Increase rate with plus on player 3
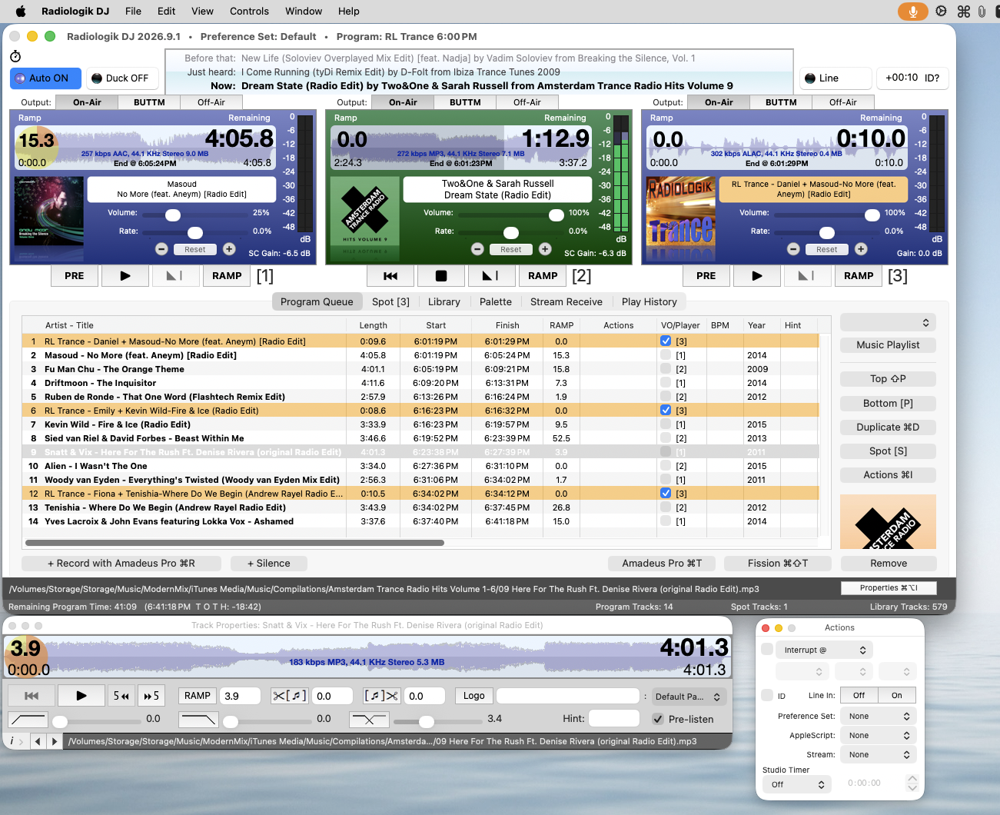This screenshot has width=1000, height=815. click(x=861, y=249)
